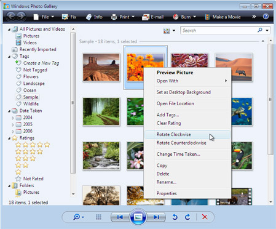
Task: Select the Flowers tag
Action: click(x=31, y=76)
